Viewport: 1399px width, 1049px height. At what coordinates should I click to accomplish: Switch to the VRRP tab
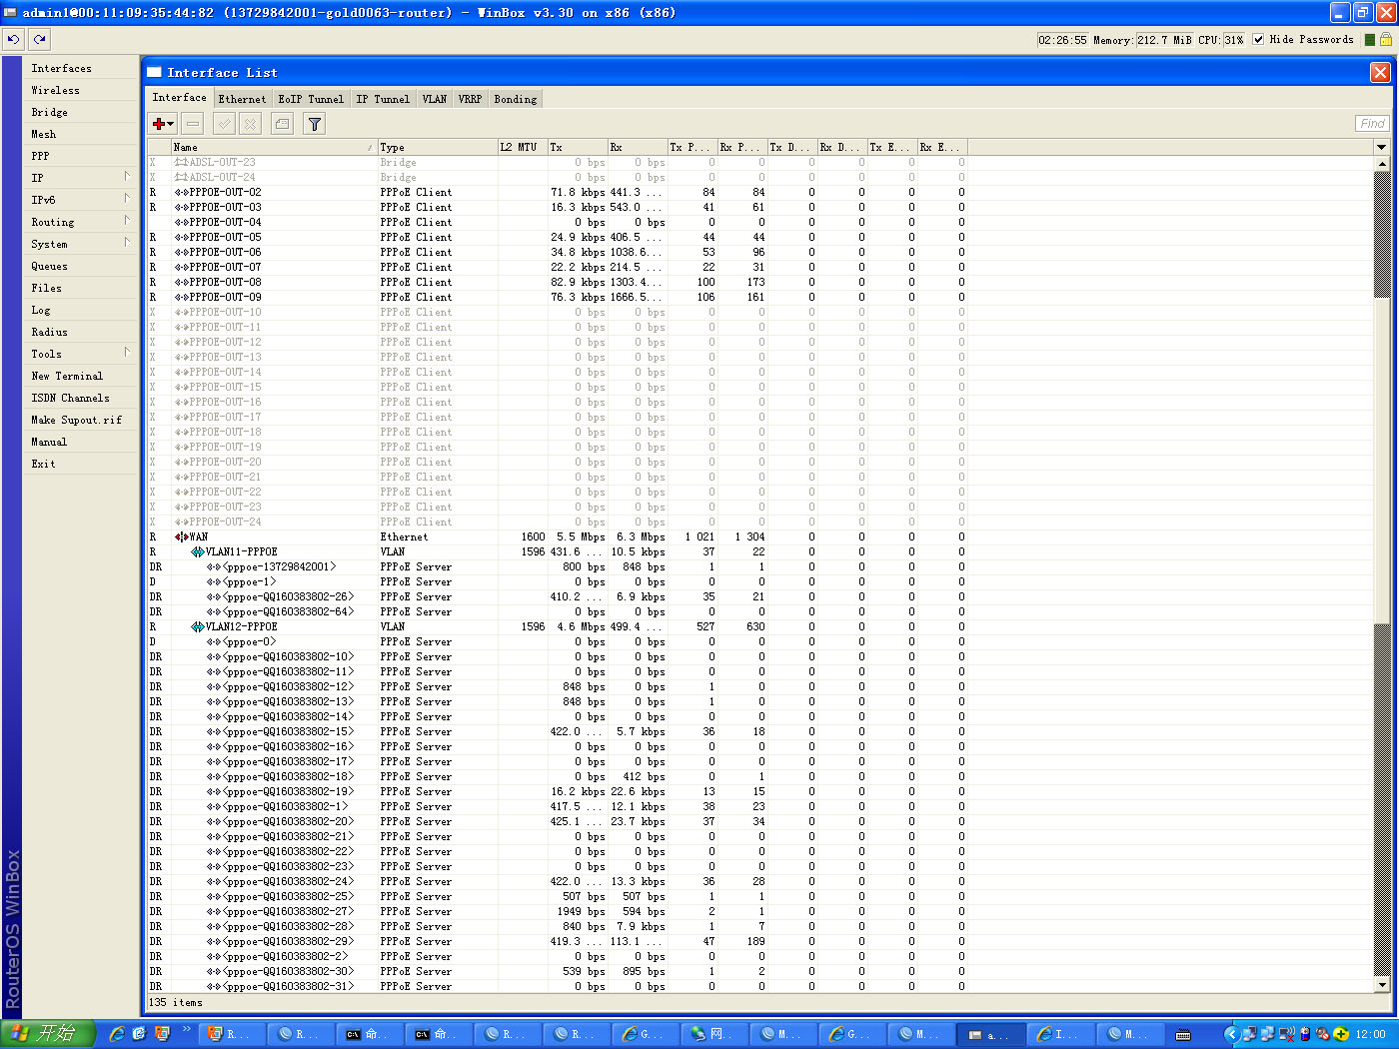click(x=470, y=99)
